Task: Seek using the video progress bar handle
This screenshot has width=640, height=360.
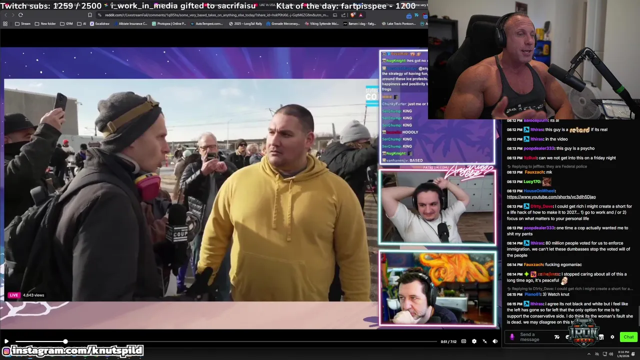Action: [x=65, y=341]
